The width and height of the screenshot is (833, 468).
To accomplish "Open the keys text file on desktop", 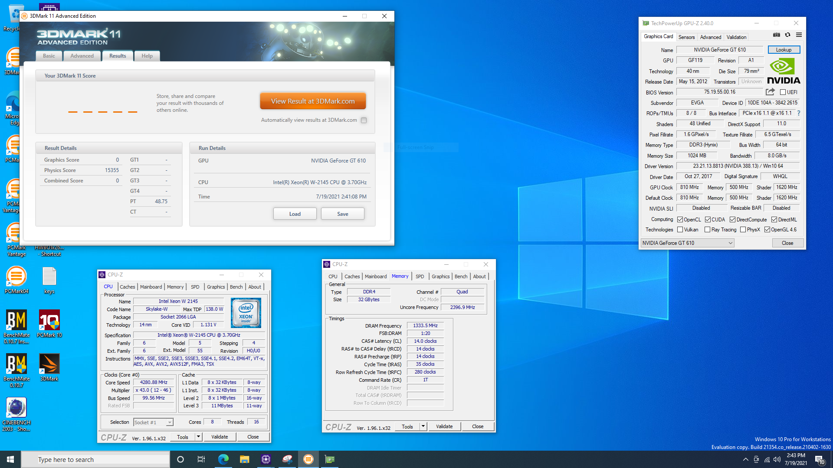I will (x=49, y=280).
